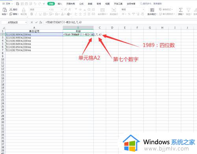Click the 身份证号 header cell A1
Viewport: 197px width, 154px height.
coord(34,31)
